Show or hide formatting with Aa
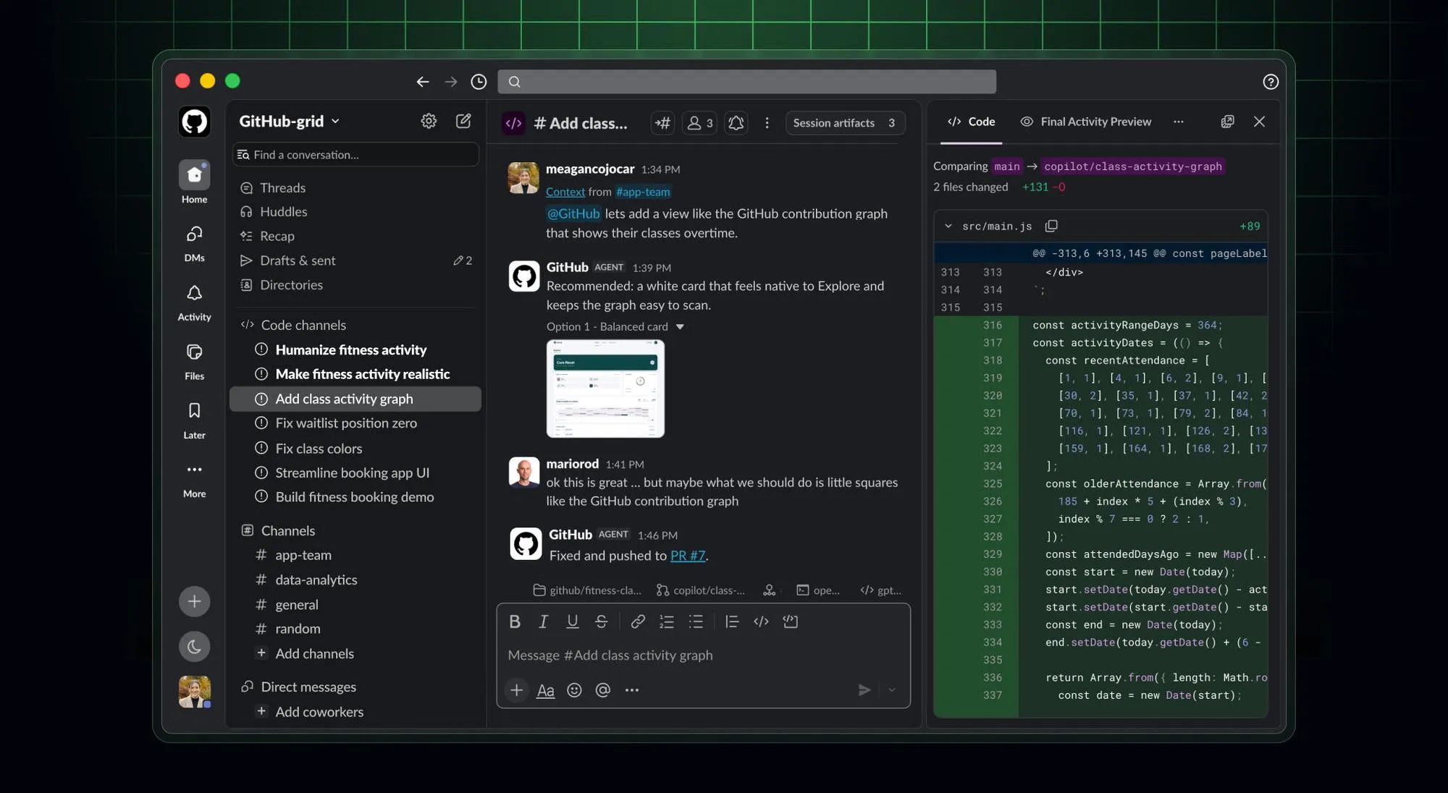 tap(545, 690)
